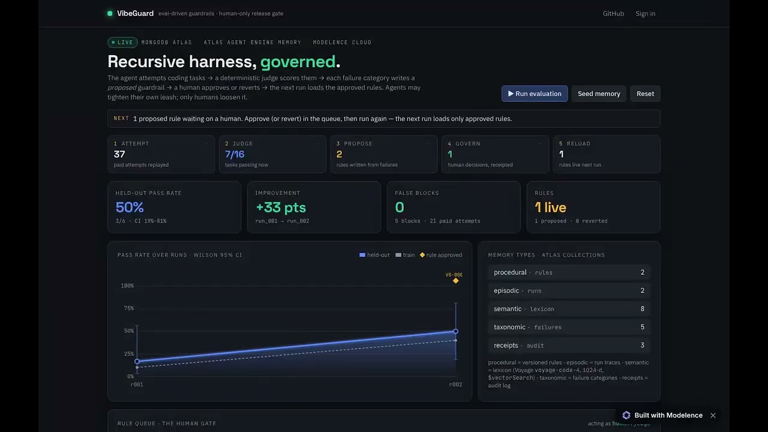The height and width of the screenshot is (432, 768).
Task: Click the Seed memory button
Action: (x=599, y=94)
